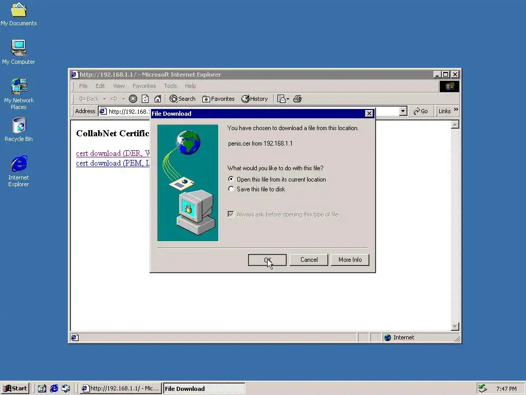The width and height of the screenshot is (526, 395).
Task: Click the More Info button
Action: point(350,260)
